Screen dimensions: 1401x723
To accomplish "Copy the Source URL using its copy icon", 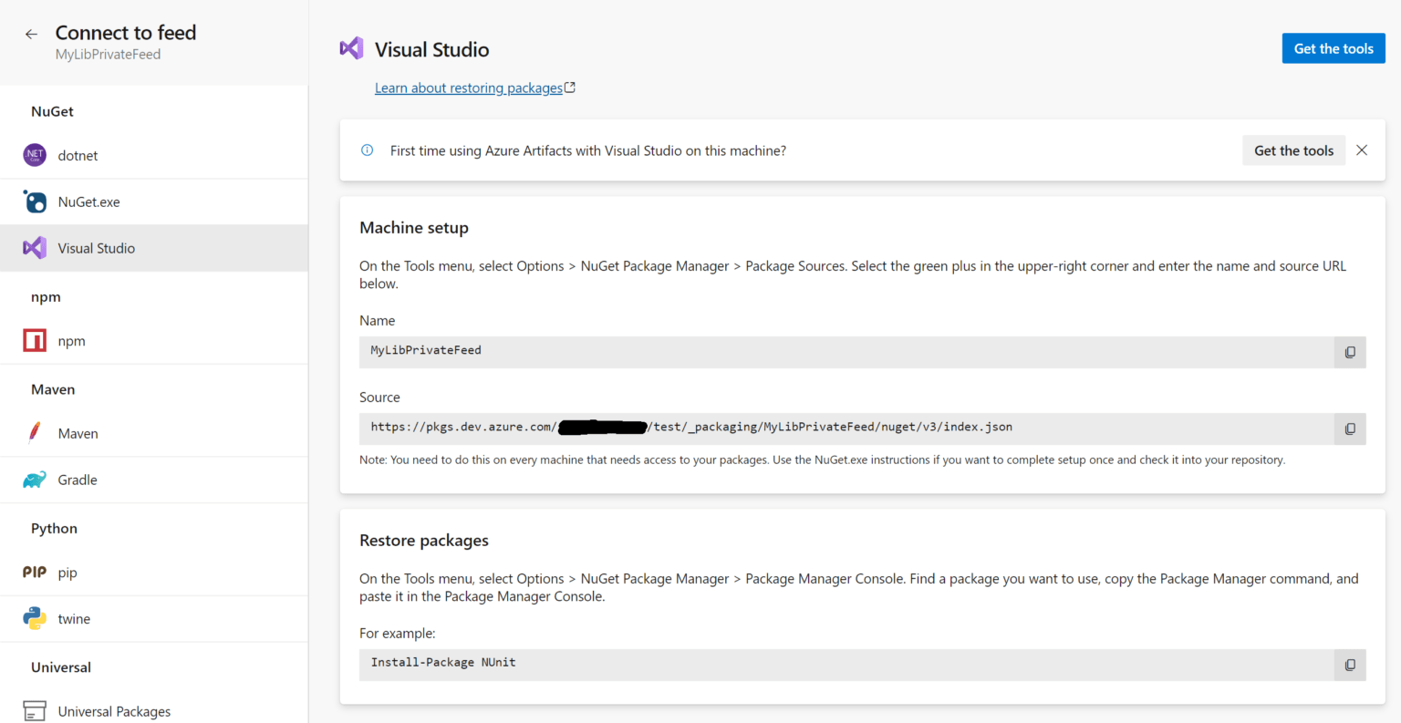I will [1349, 429].
